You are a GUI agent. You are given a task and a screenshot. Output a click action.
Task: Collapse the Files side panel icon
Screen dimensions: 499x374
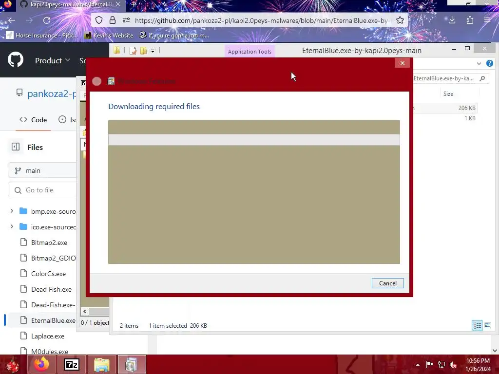[16, 147]
